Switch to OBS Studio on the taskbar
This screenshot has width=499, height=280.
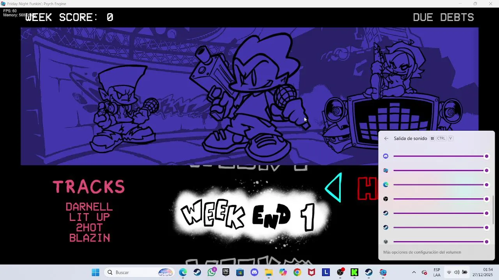click(340, 273)
